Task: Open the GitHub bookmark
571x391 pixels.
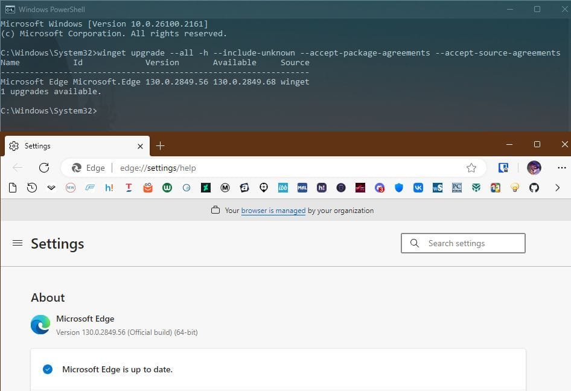Action: click(534, 188)
